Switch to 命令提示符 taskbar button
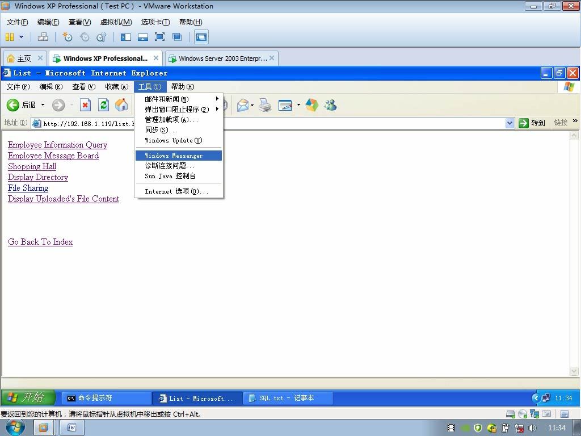Screen dimensions: 581x436 106,398
